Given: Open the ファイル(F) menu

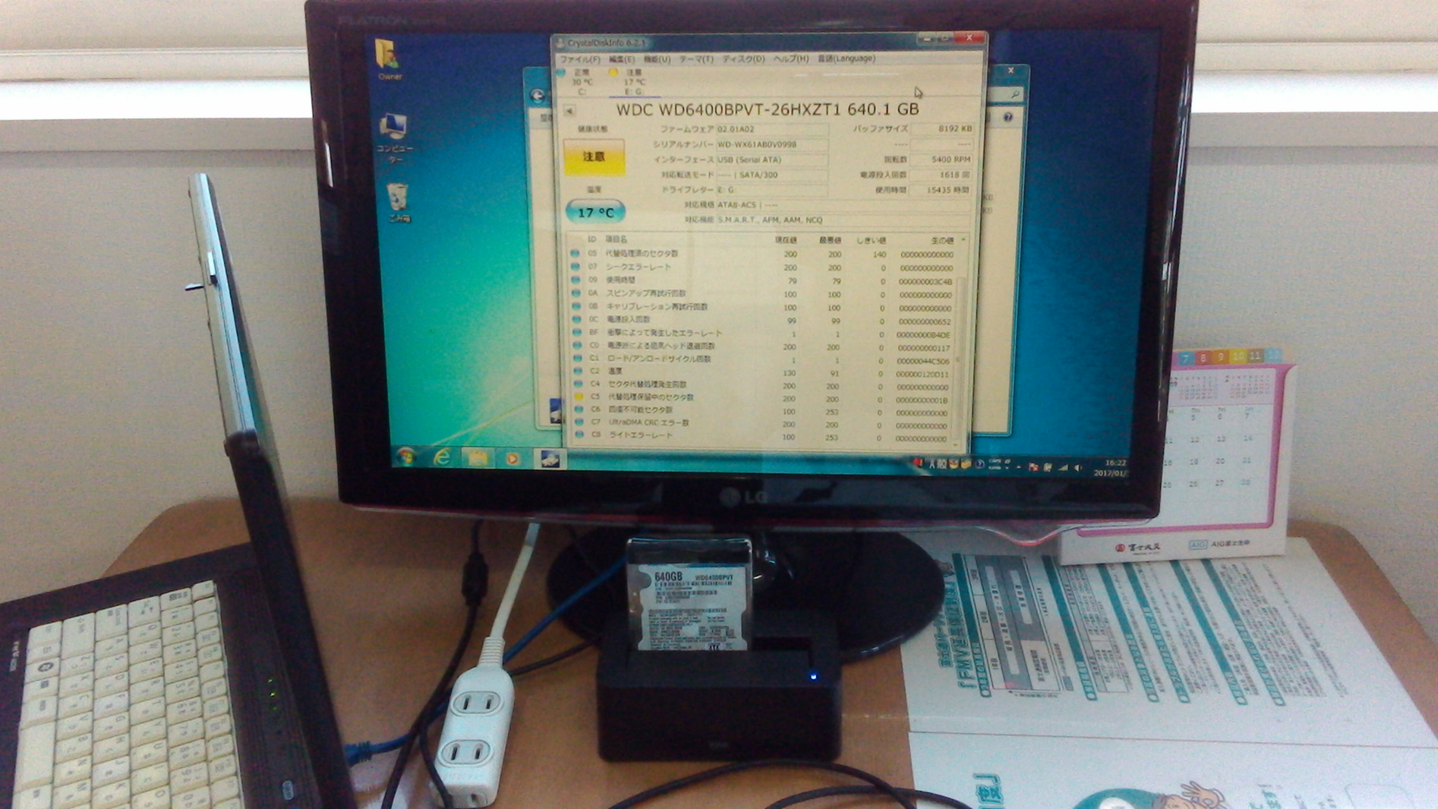Looking at the screenshot, I should pyautogui.click(x=580, y=59).
